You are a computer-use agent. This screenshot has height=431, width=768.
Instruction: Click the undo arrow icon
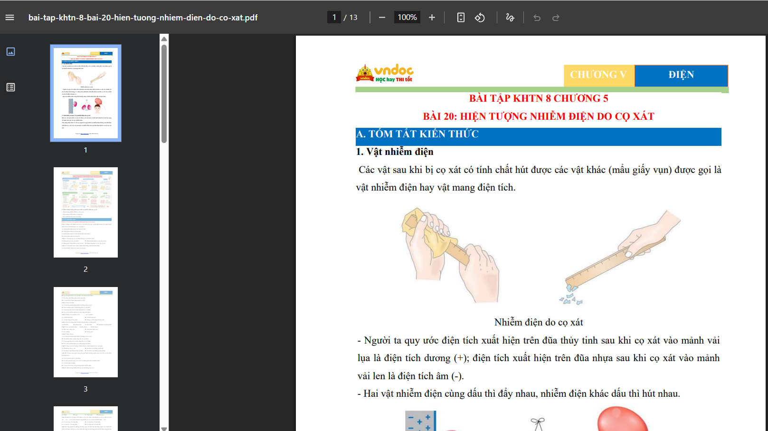pos(537,18)
